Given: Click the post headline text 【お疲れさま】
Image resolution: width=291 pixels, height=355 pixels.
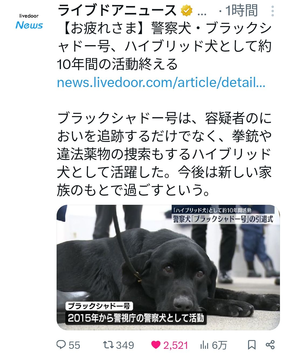Looking at the screenshot, I should pos(104,28).
